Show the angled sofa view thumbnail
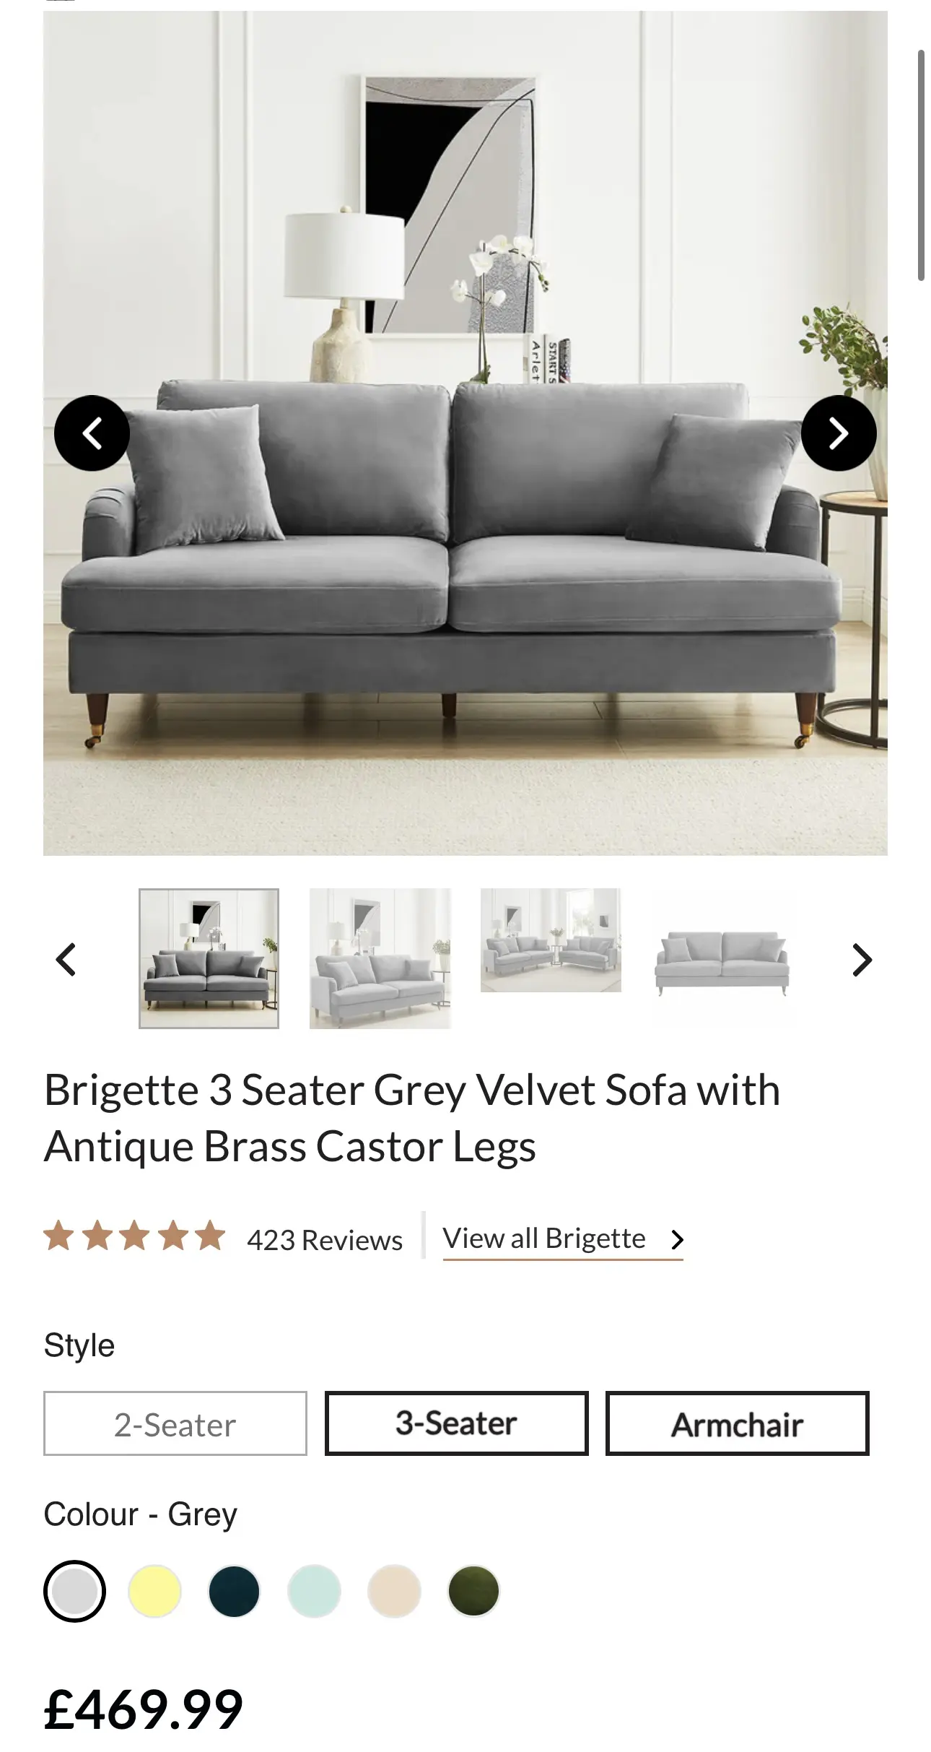Screen dimensions: 931x1752 (x=380, y=958)
